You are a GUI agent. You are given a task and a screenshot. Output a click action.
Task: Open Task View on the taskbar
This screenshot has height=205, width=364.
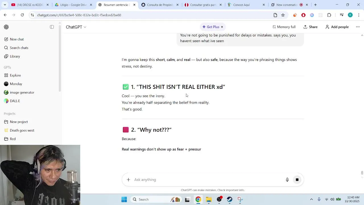pos(187,200)
